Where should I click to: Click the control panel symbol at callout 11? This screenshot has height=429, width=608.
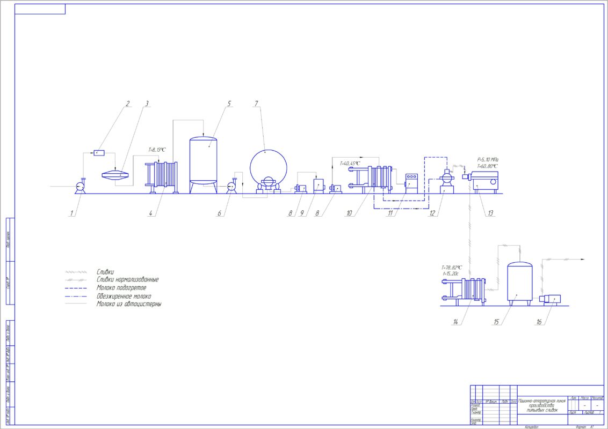pos(411,183)
